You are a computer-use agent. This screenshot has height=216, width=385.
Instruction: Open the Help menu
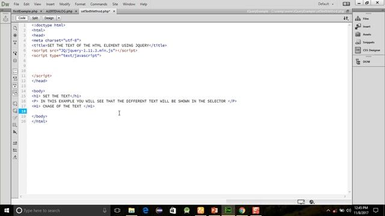click(x=143, y=4)
